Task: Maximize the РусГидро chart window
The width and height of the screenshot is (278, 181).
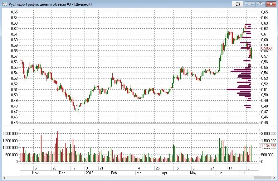Action: pos(260,4)
